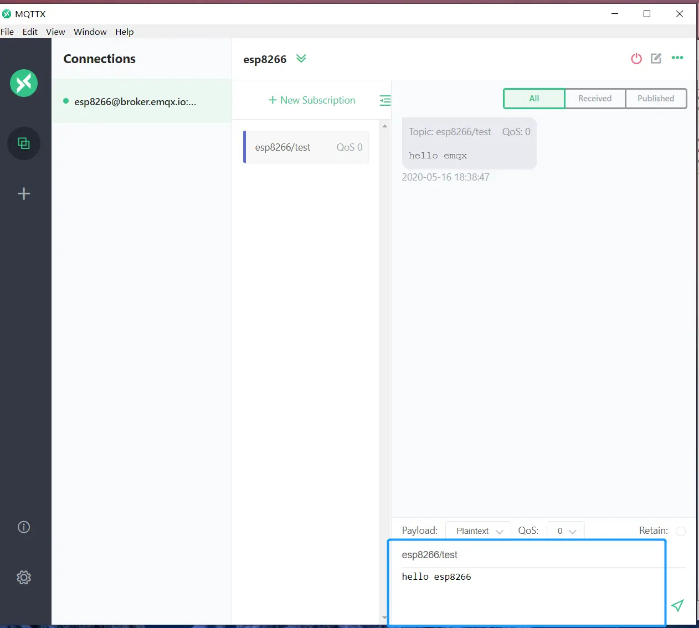Edit connection with the pencil icon
The height and width of the screenshot is (628, 699).
point(656,59)
